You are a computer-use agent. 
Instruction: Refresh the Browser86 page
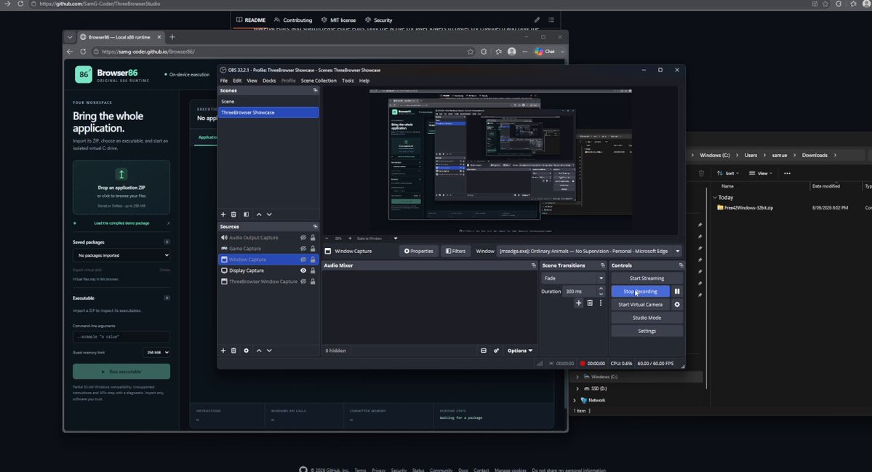coord(83,52)
